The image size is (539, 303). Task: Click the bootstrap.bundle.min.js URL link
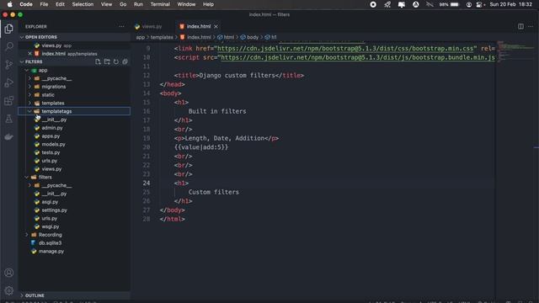click(357, 57)
